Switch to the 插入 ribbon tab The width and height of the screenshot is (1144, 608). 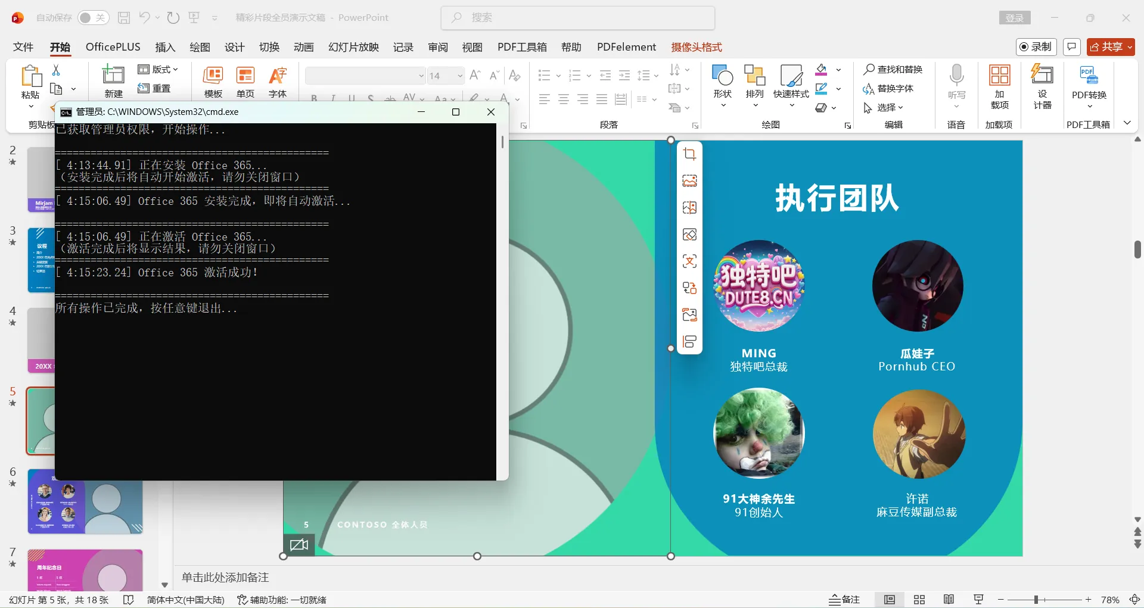pos(165,47)
